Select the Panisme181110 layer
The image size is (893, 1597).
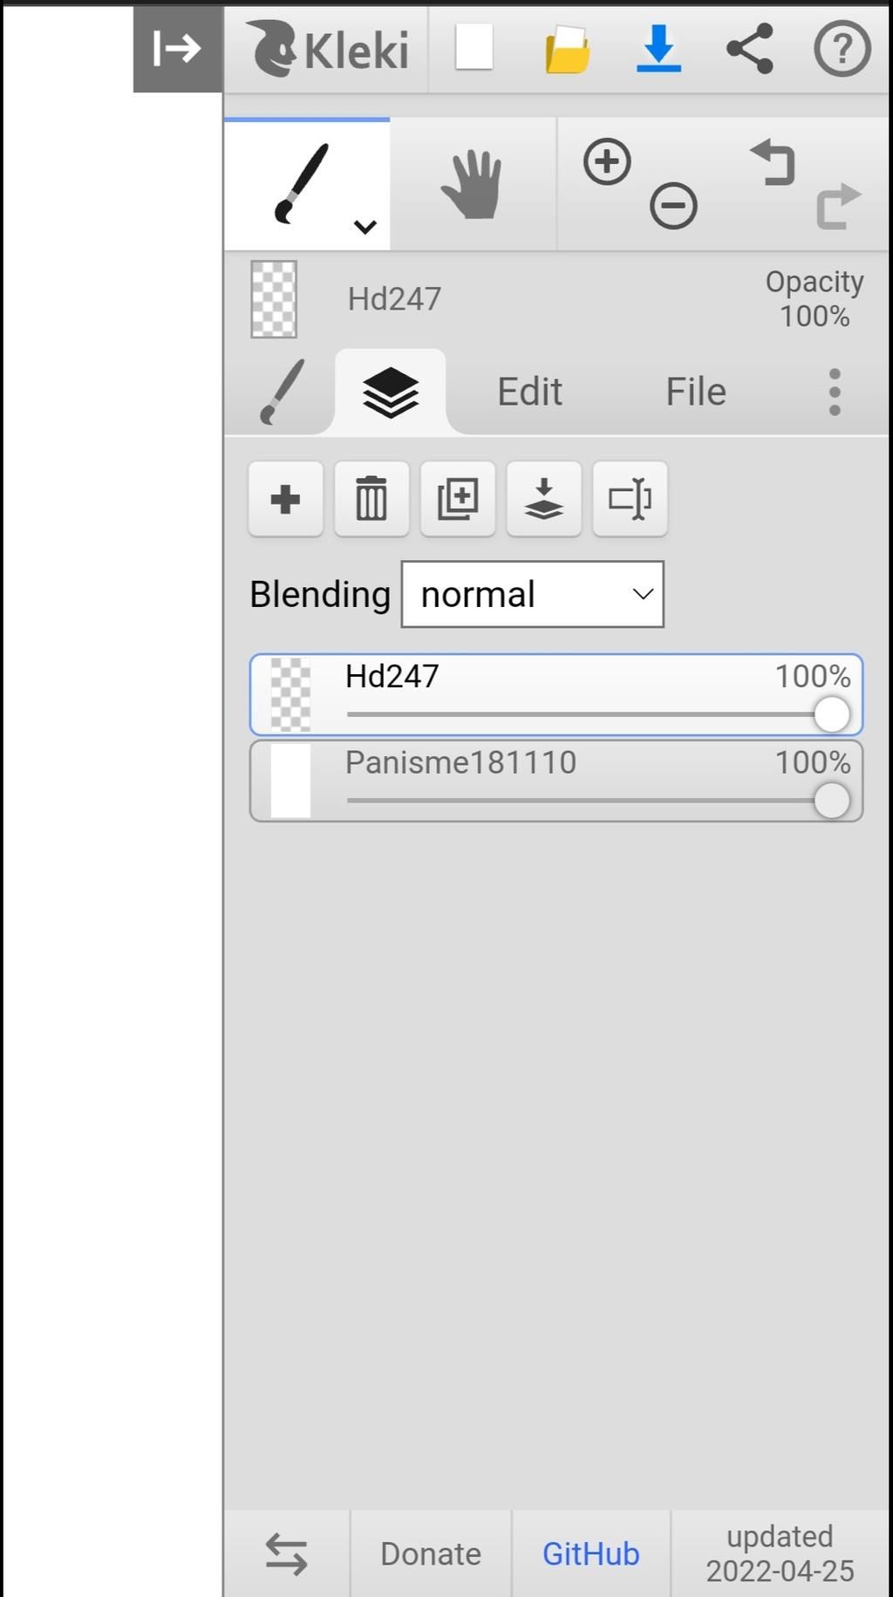click(x=556, y=781)
